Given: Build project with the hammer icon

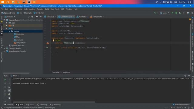Looking at the screenshot, I should coord(155,13).
